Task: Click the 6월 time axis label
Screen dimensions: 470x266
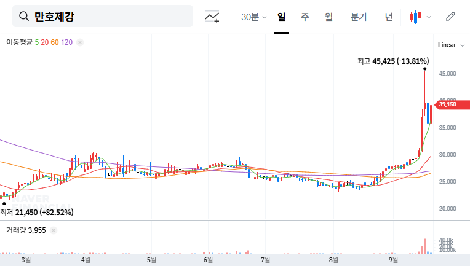Action: [x=208, y=260]
